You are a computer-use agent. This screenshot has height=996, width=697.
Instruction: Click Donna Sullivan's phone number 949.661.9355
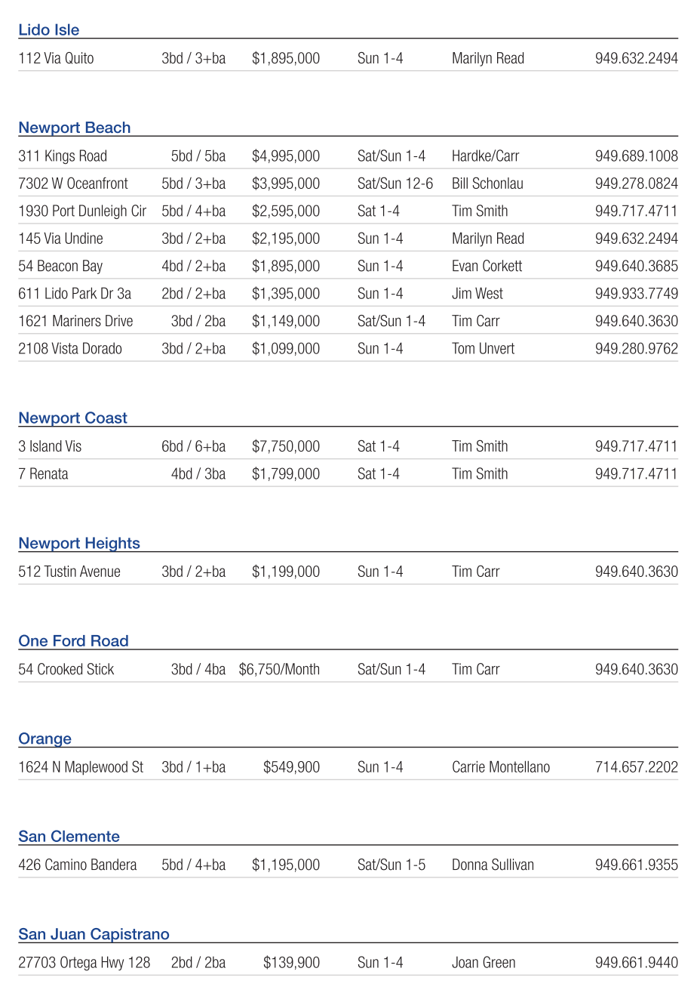[x=636, y=865]
